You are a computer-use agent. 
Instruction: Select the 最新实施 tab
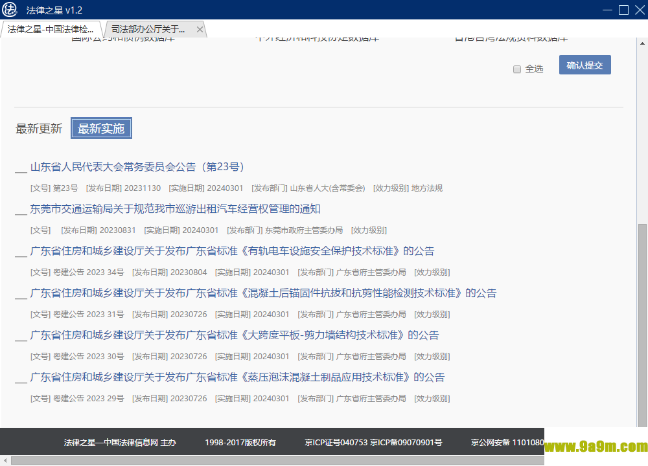click(101, 128)
